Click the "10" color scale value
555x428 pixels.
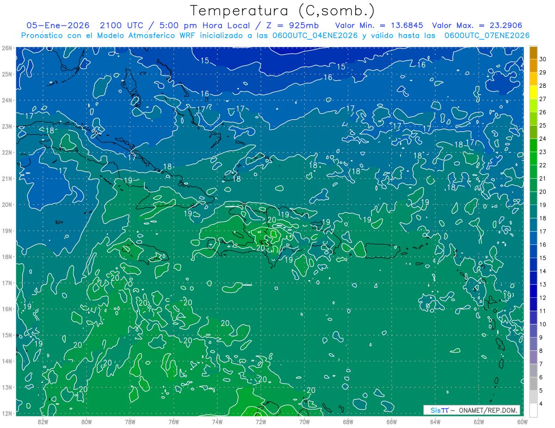tap(543, 324)
